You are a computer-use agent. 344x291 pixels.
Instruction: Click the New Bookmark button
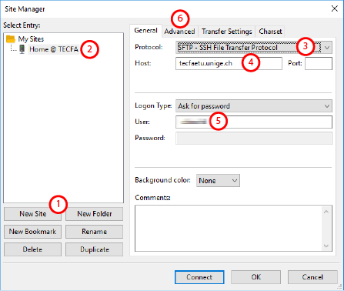[x=32, y=232]
